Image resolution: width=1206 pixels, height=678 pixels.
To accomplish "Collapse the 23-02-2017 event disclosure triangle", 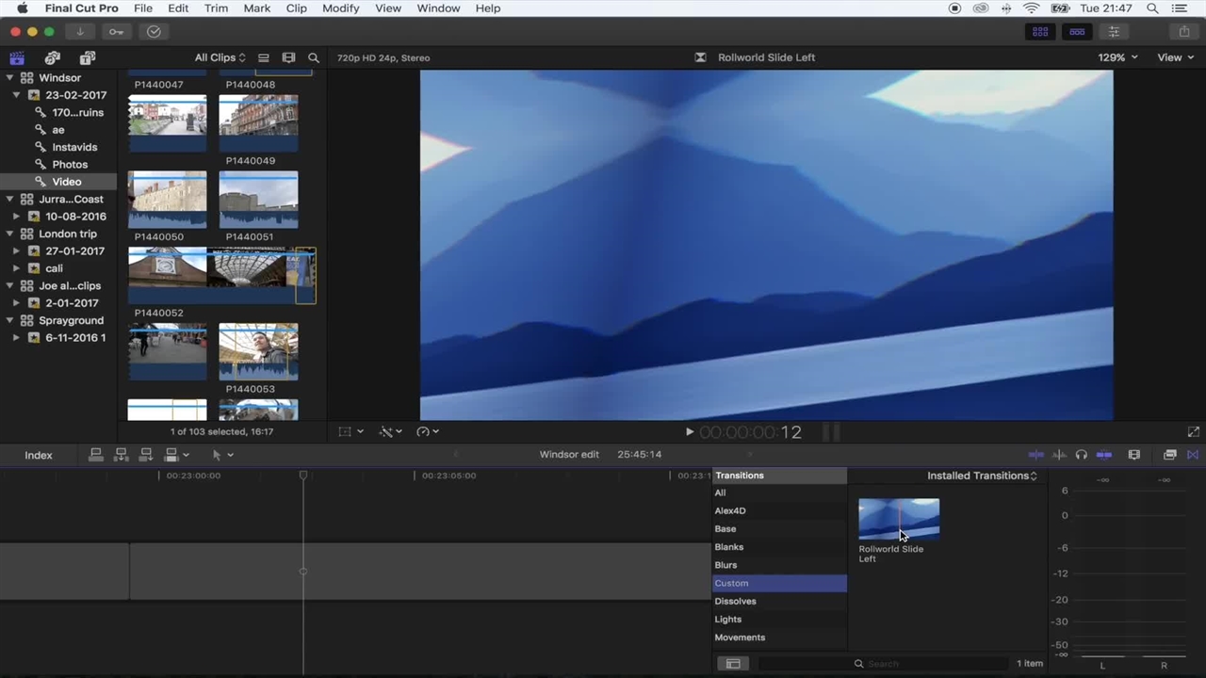I will point(17,95).
